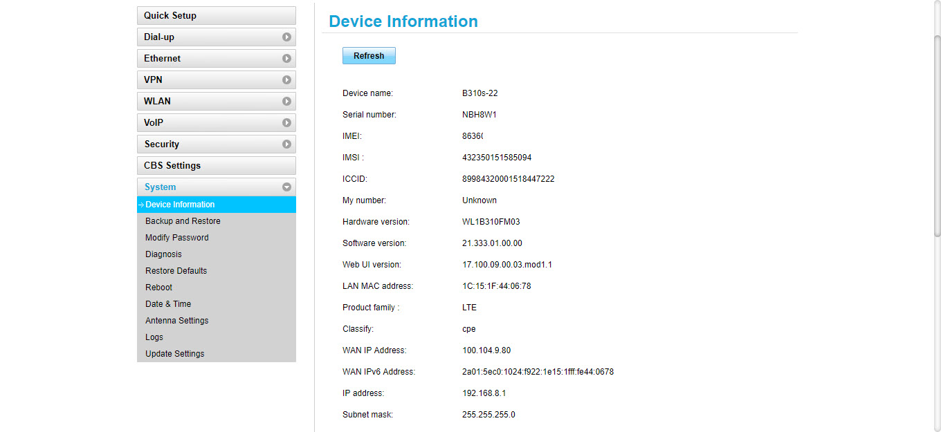Click the Security section arrow icon
The image size is (941, 432).
point(286,144)
